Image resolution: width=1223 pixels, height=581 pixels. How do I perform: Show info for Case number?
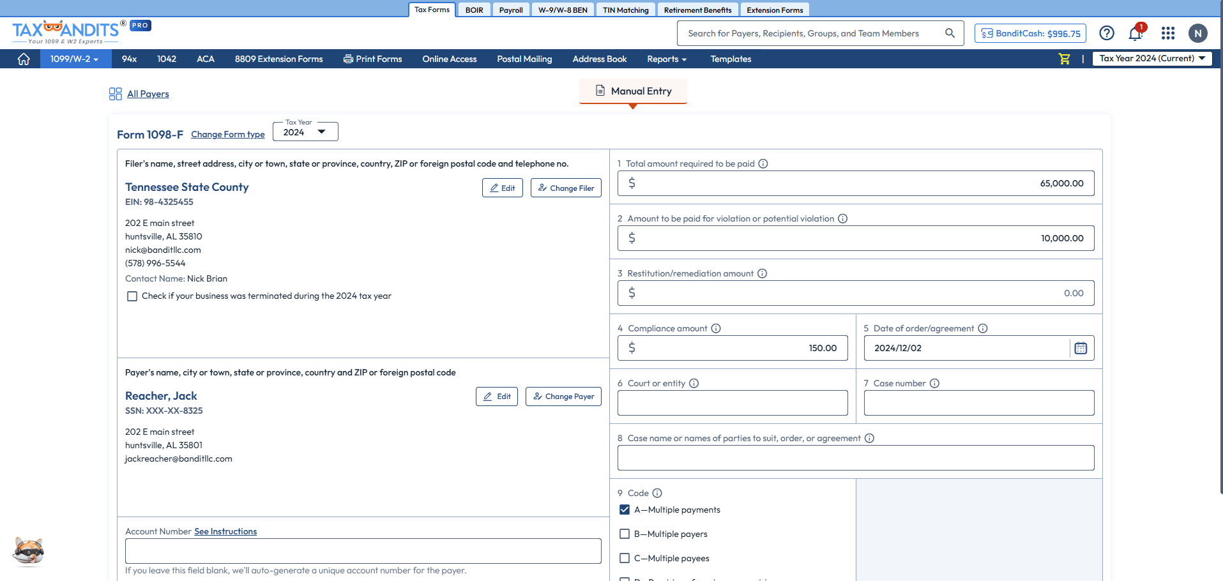coord(934,383)
